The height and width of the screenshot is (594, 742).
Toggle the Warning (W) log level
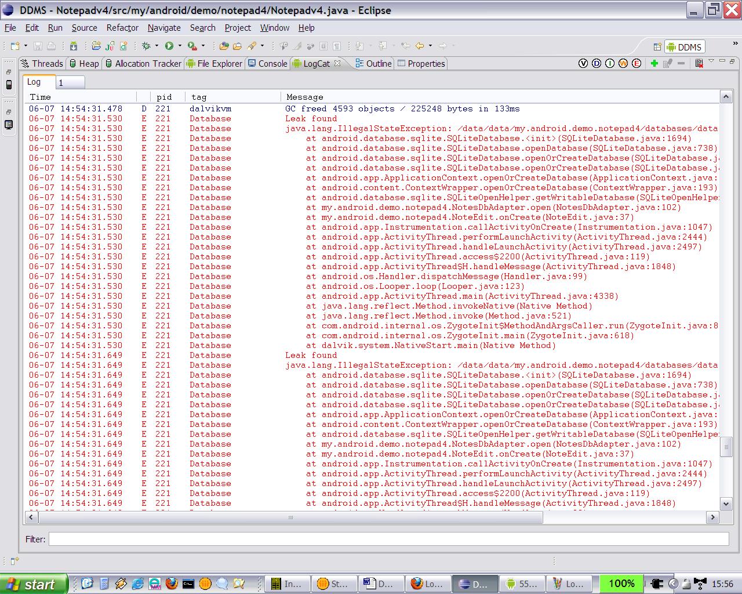point(623,63)
